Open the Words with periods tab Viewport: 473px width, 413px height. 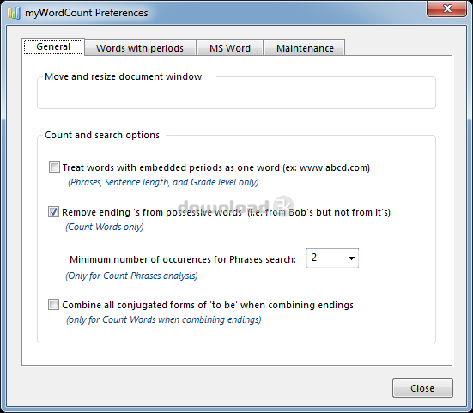(140, 48)
